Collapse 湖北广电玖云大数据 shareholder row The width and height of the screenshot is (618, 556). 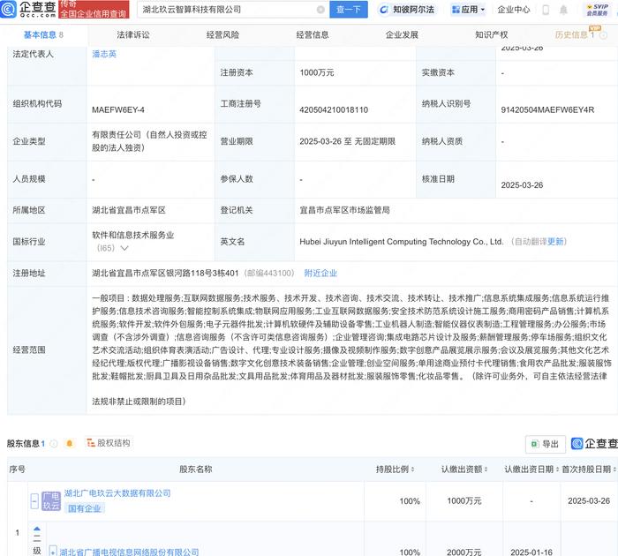34,500
